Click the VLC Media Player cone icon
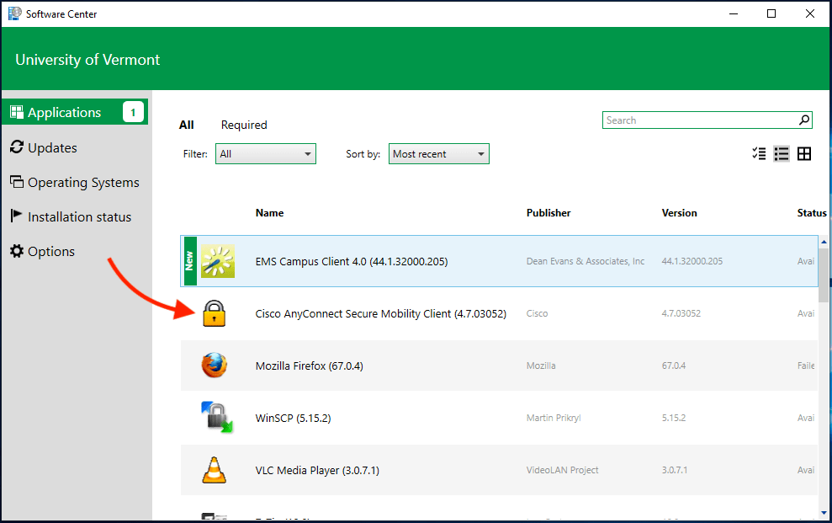 click(215, 470)
